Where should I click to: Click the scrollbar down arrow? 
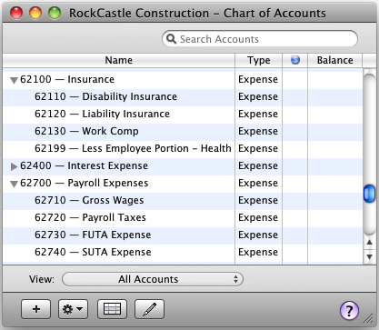click(x=369, y=257)
